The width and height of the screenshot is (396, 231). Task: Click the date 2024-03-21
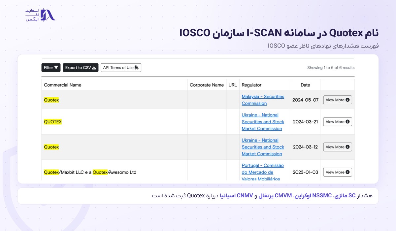(x=306, y=122)
